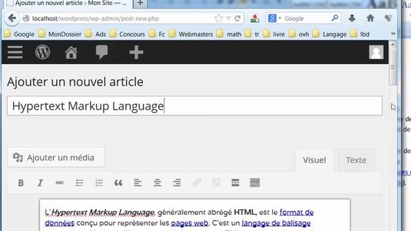411x231 pixels.
Task: Click the Ajouter un média button
Action: pos(56,157)
